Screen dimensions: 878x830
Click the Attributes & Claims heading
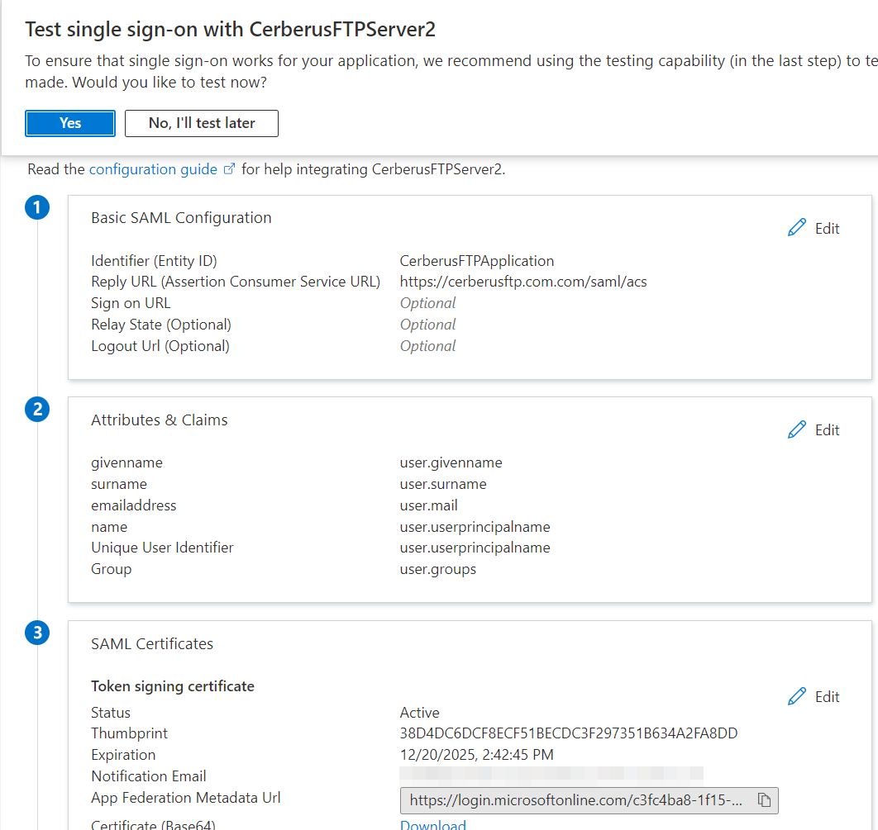click(x=159, y=420)
